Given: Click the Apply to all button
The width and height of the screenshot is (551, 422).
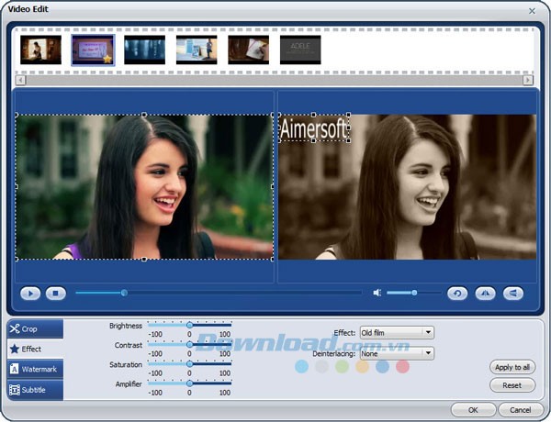Looking at the screenshot, I should 512,367.
